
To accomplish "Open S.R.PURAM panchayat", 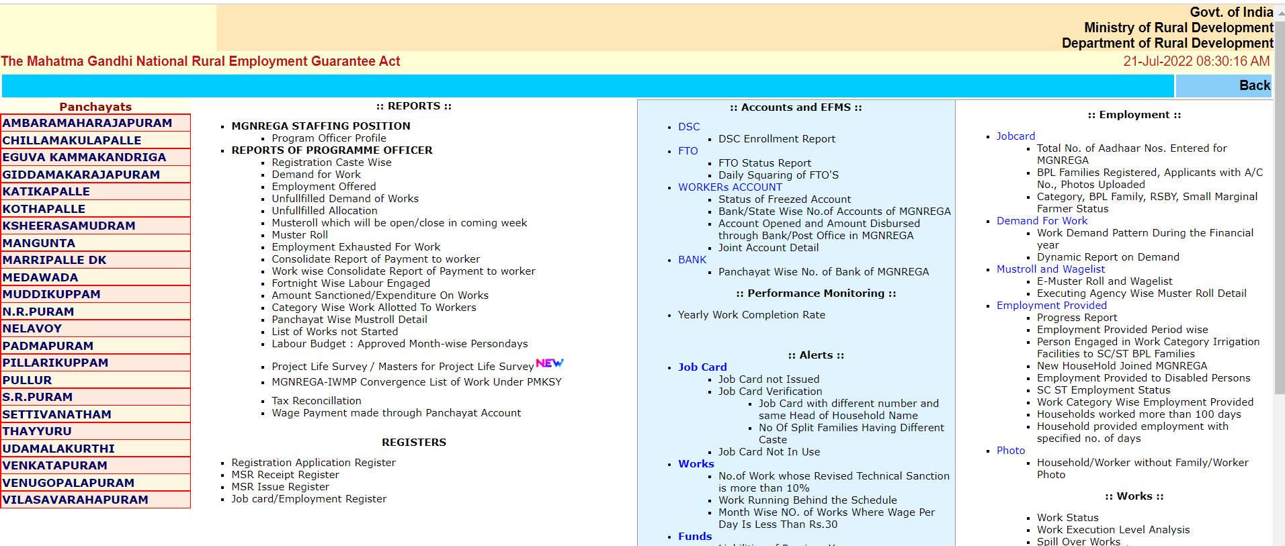I will 38,397.
